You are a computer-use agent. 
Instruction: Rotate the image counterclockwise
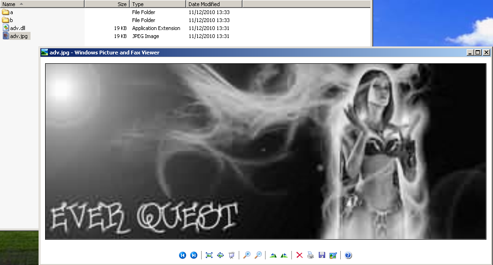click(284, 255)
